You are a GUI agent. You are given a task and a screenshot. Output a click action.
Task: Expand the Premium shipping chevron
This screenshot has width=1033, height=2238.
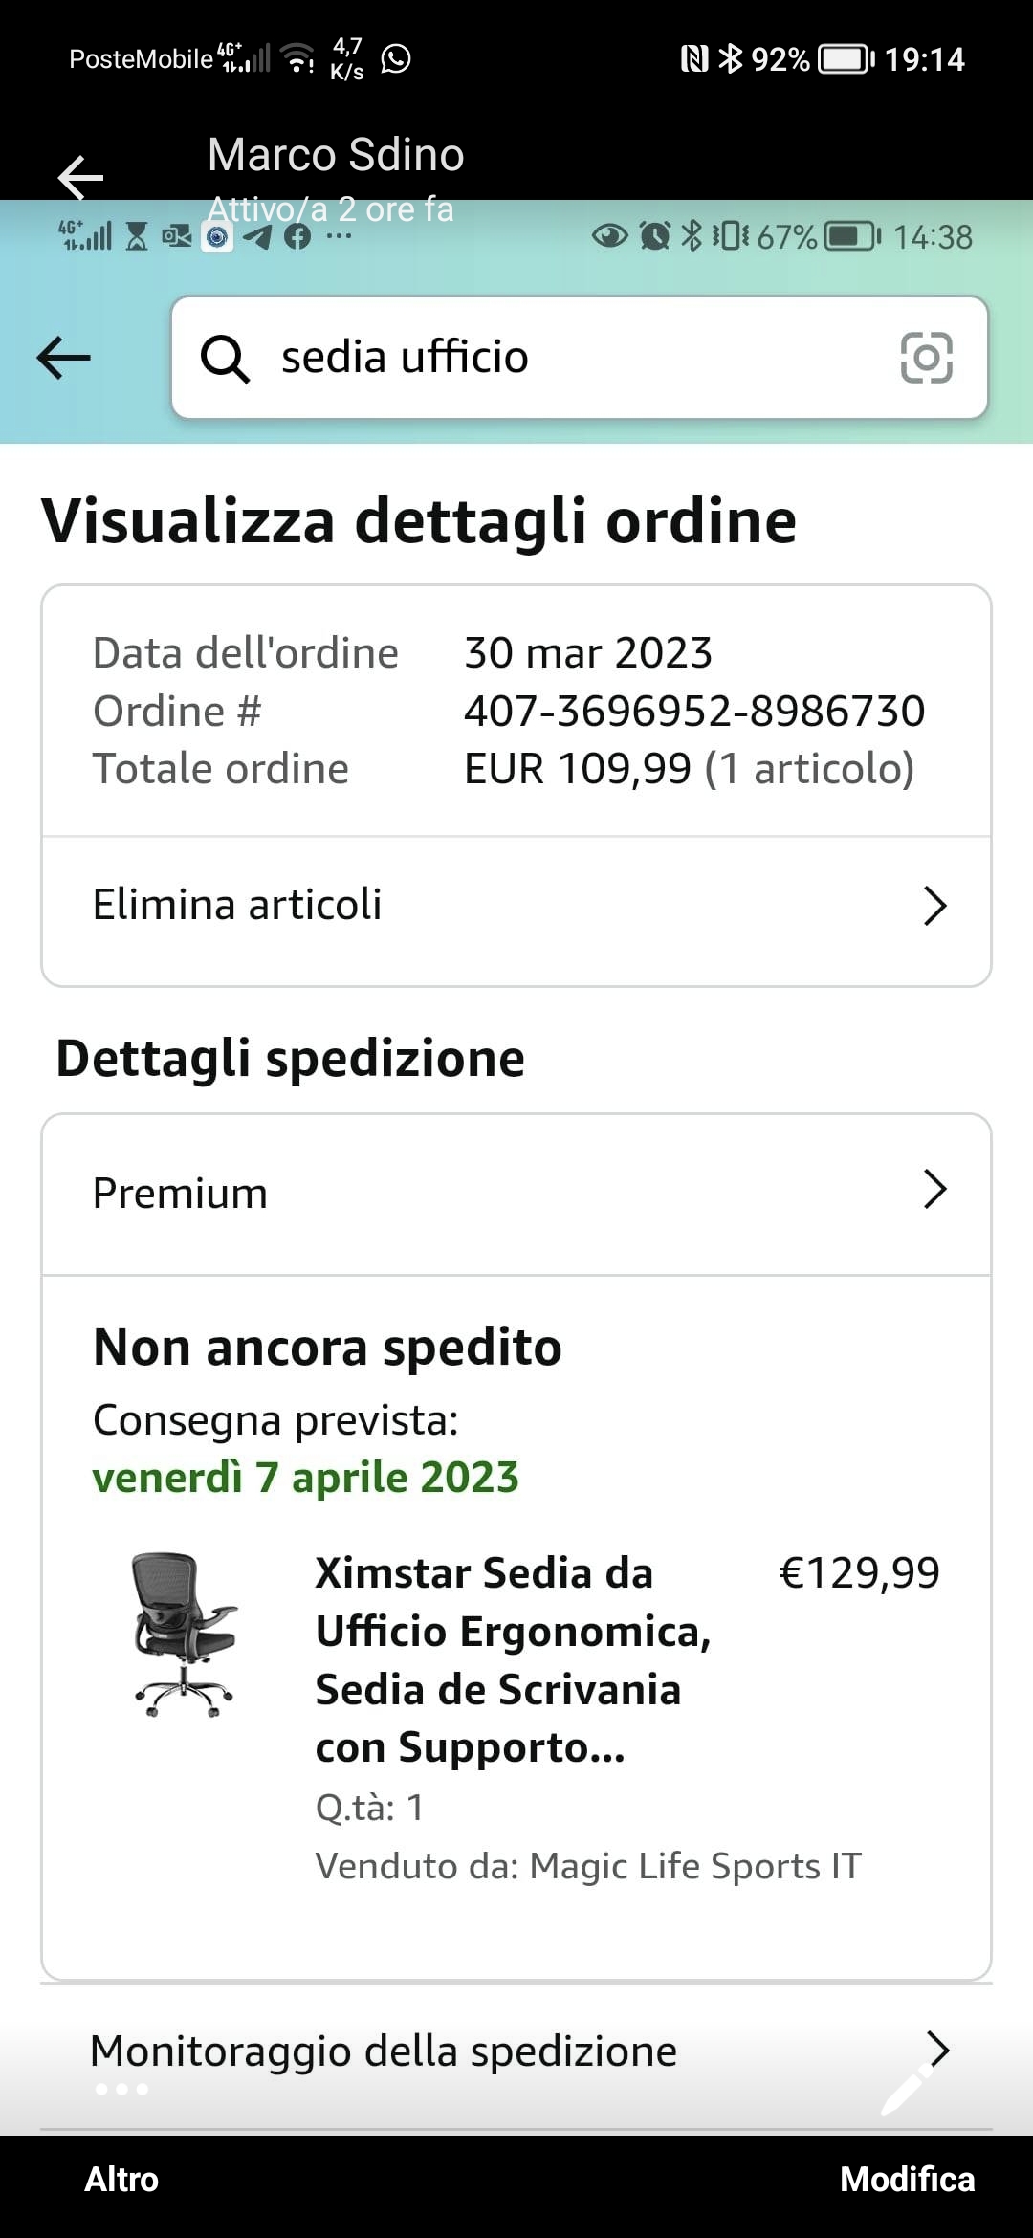(934, 1190)
